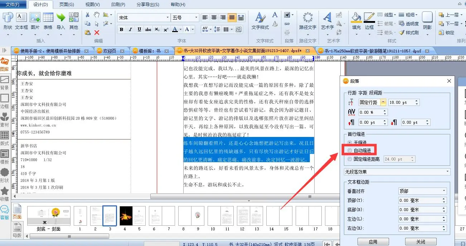Click the 客服 customer service icon
This screenshot has height=246, width=466.
(5, 212)
